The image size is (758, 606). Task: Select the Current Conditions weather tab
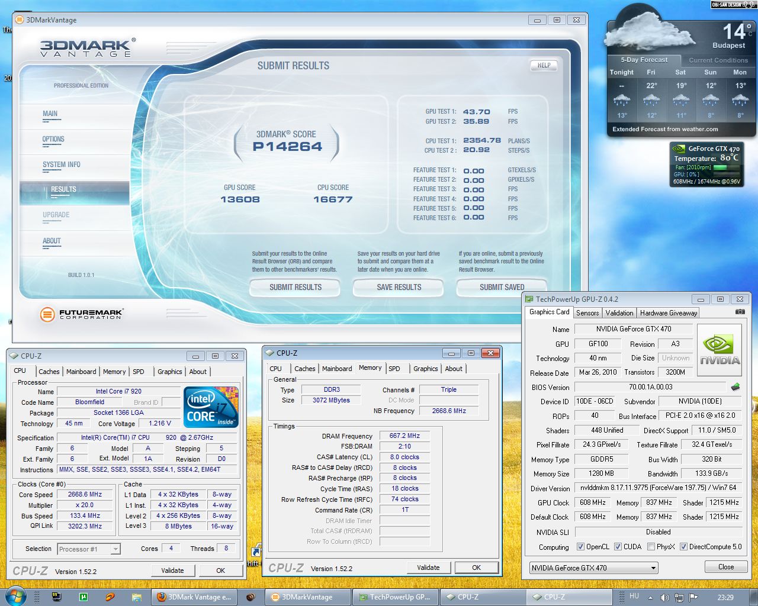pyautogui.click(x=718, y=60)
